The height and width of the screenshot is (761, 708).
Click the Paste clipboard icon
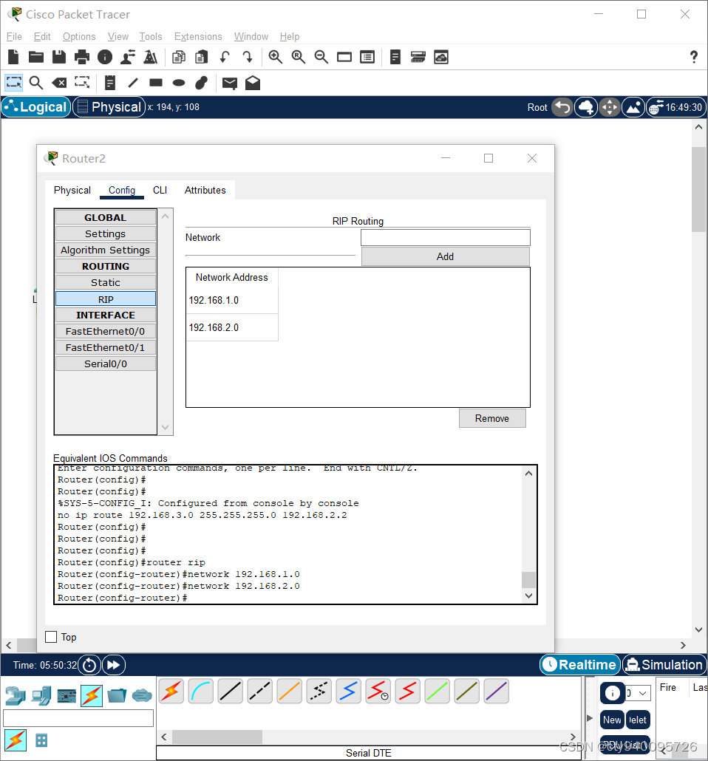coord(202,58)
